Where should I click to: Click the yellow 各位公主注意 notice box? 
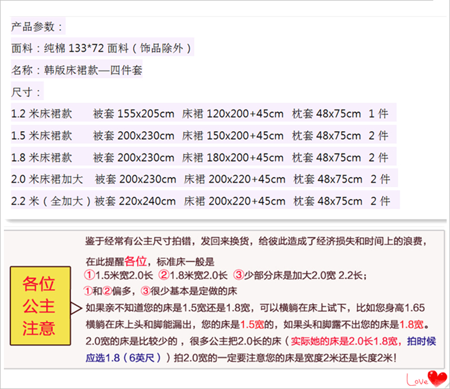[x=39, y=305]
